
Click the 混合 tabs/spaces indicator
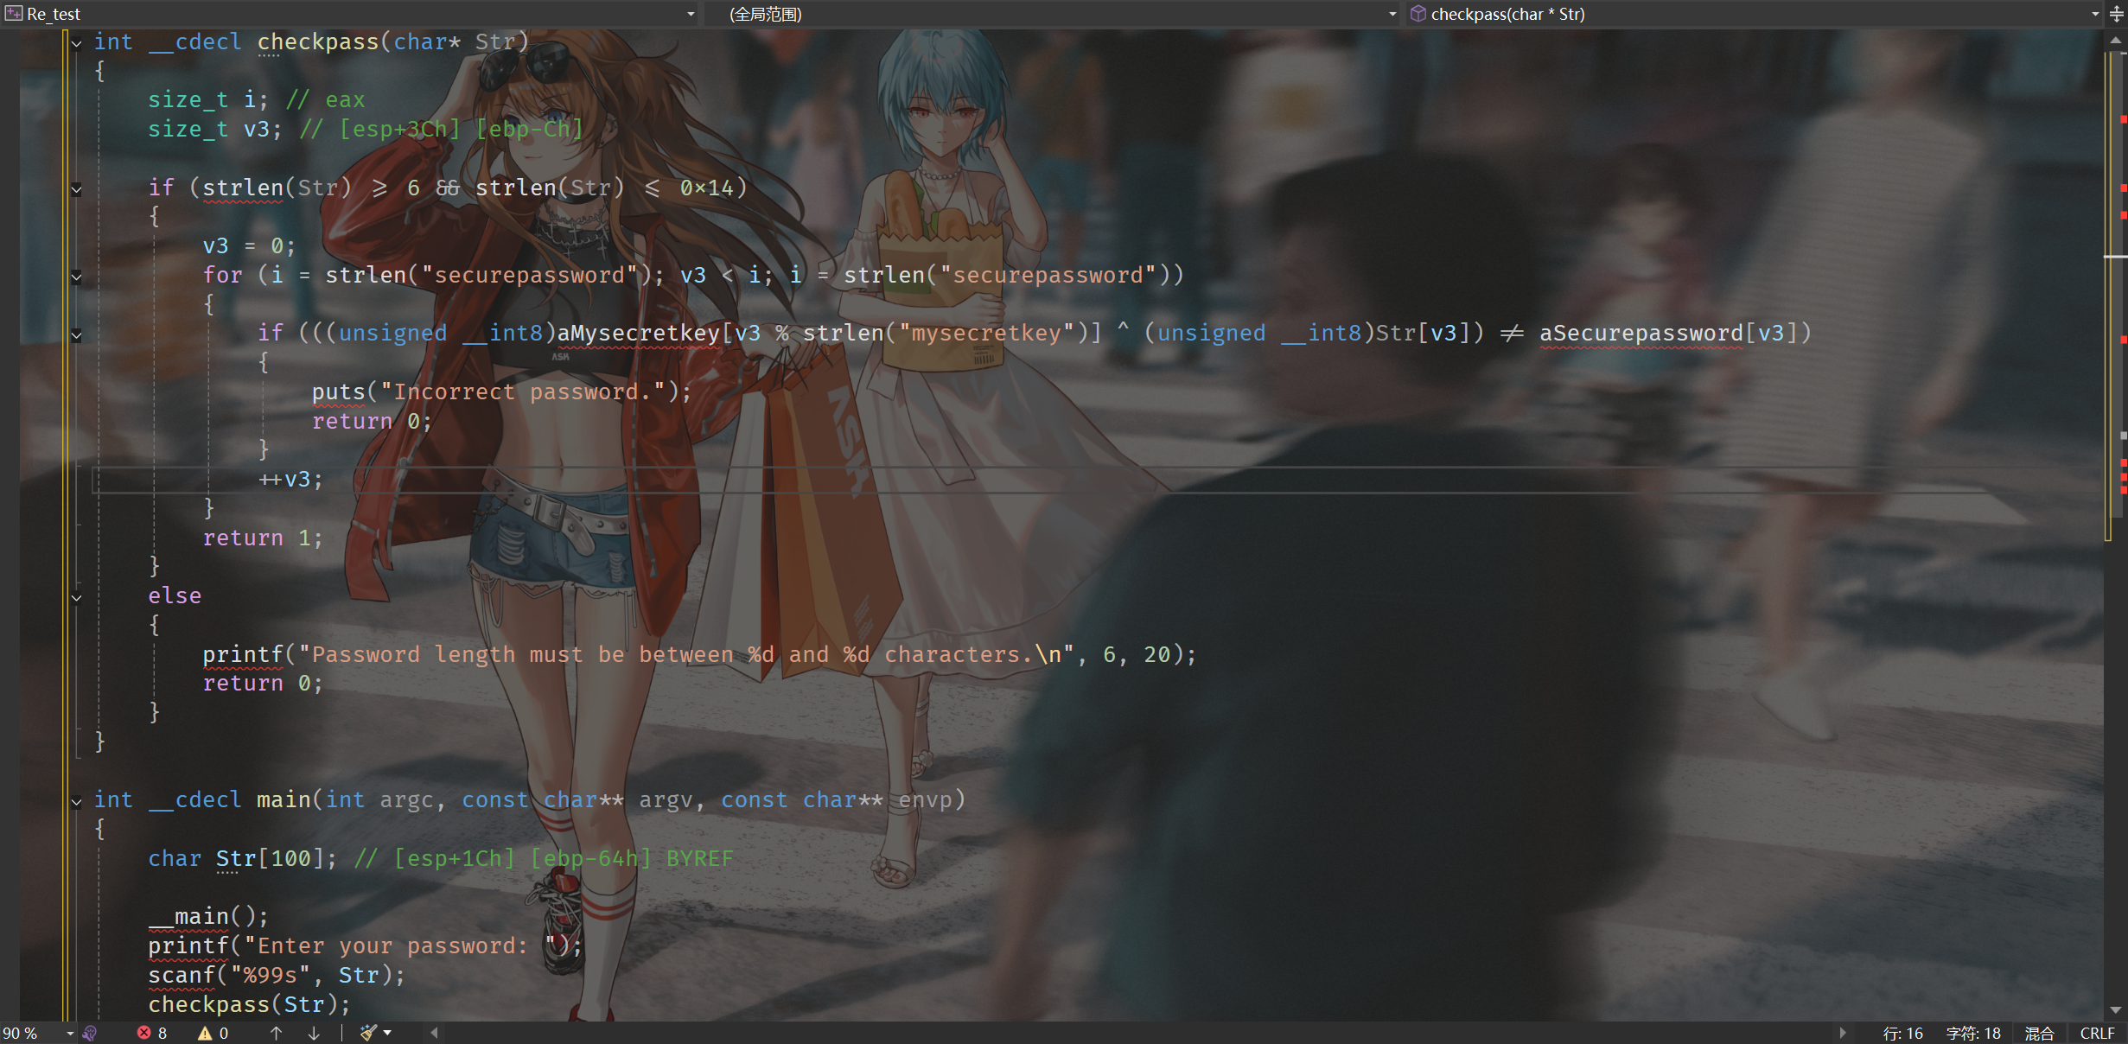(x=2039, y=1033)
